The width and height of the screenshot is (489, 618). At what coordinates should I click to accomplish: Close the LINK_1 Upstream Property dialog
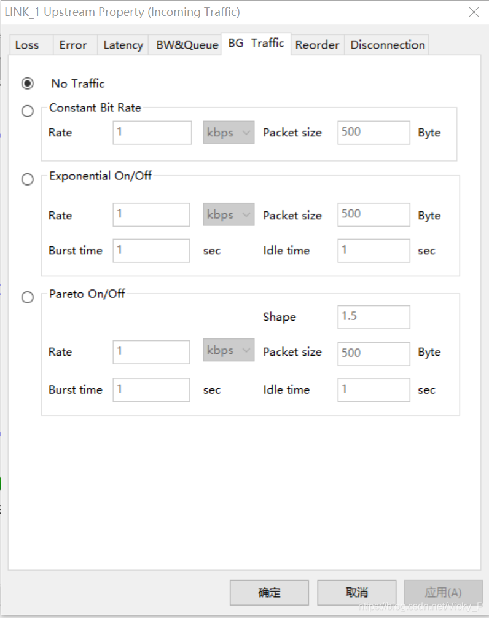point(474,12)
